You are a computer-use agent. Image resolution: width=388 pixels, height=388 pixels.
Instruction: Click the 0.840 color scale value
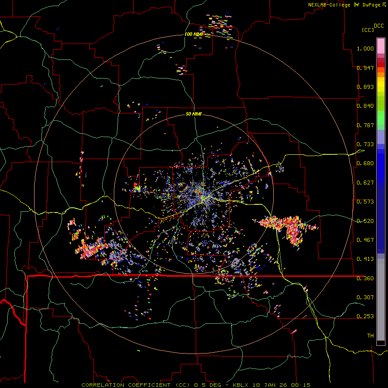point(365,106)
